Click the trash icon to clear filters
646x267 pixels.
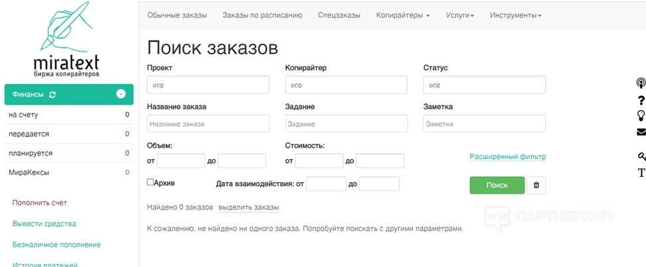536,186
